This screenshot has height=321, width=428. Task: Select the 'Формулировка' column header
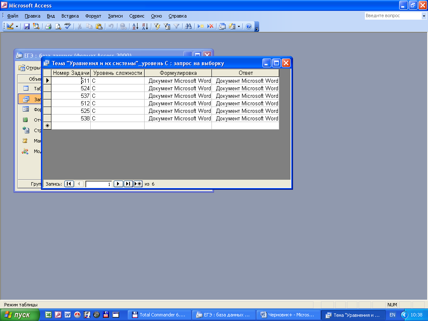tap(178, 73)
